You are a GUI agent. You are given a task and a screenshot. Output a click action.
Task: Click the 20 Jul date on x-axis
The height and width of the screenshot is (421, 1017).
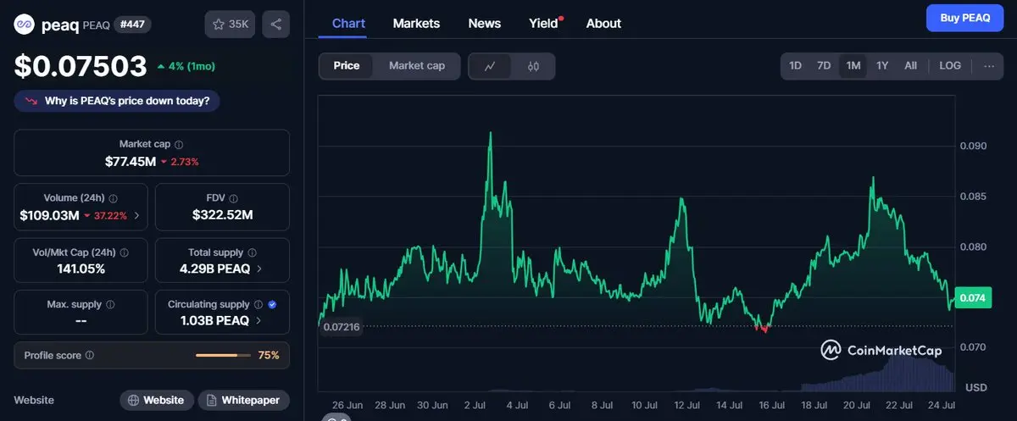point(858,405)
